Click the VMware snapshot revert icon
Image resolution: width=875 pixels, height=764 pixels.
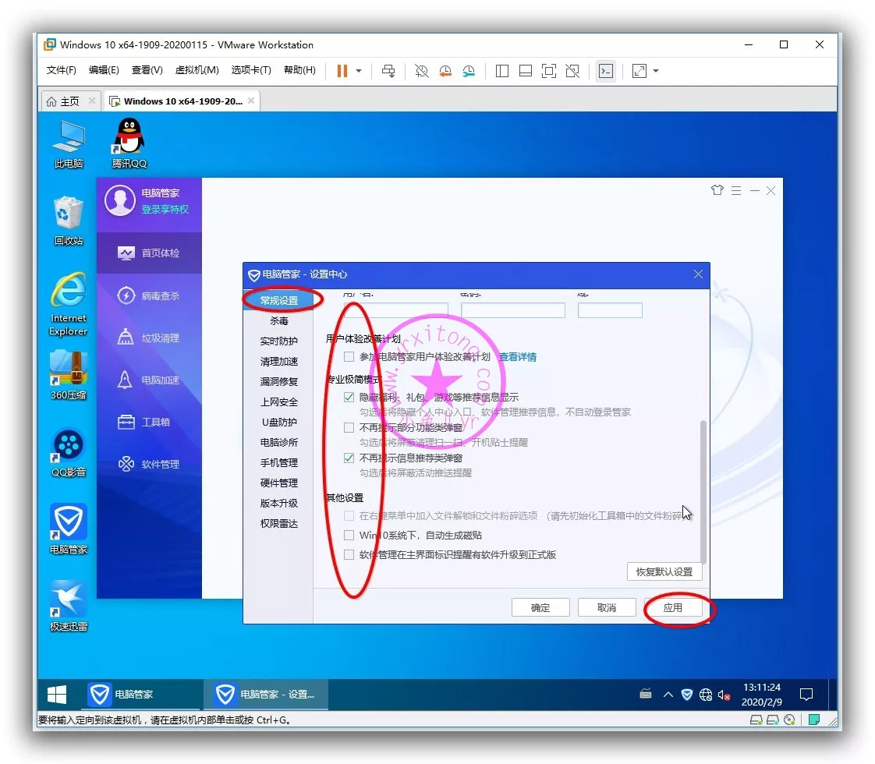click(x=445, y=71)
